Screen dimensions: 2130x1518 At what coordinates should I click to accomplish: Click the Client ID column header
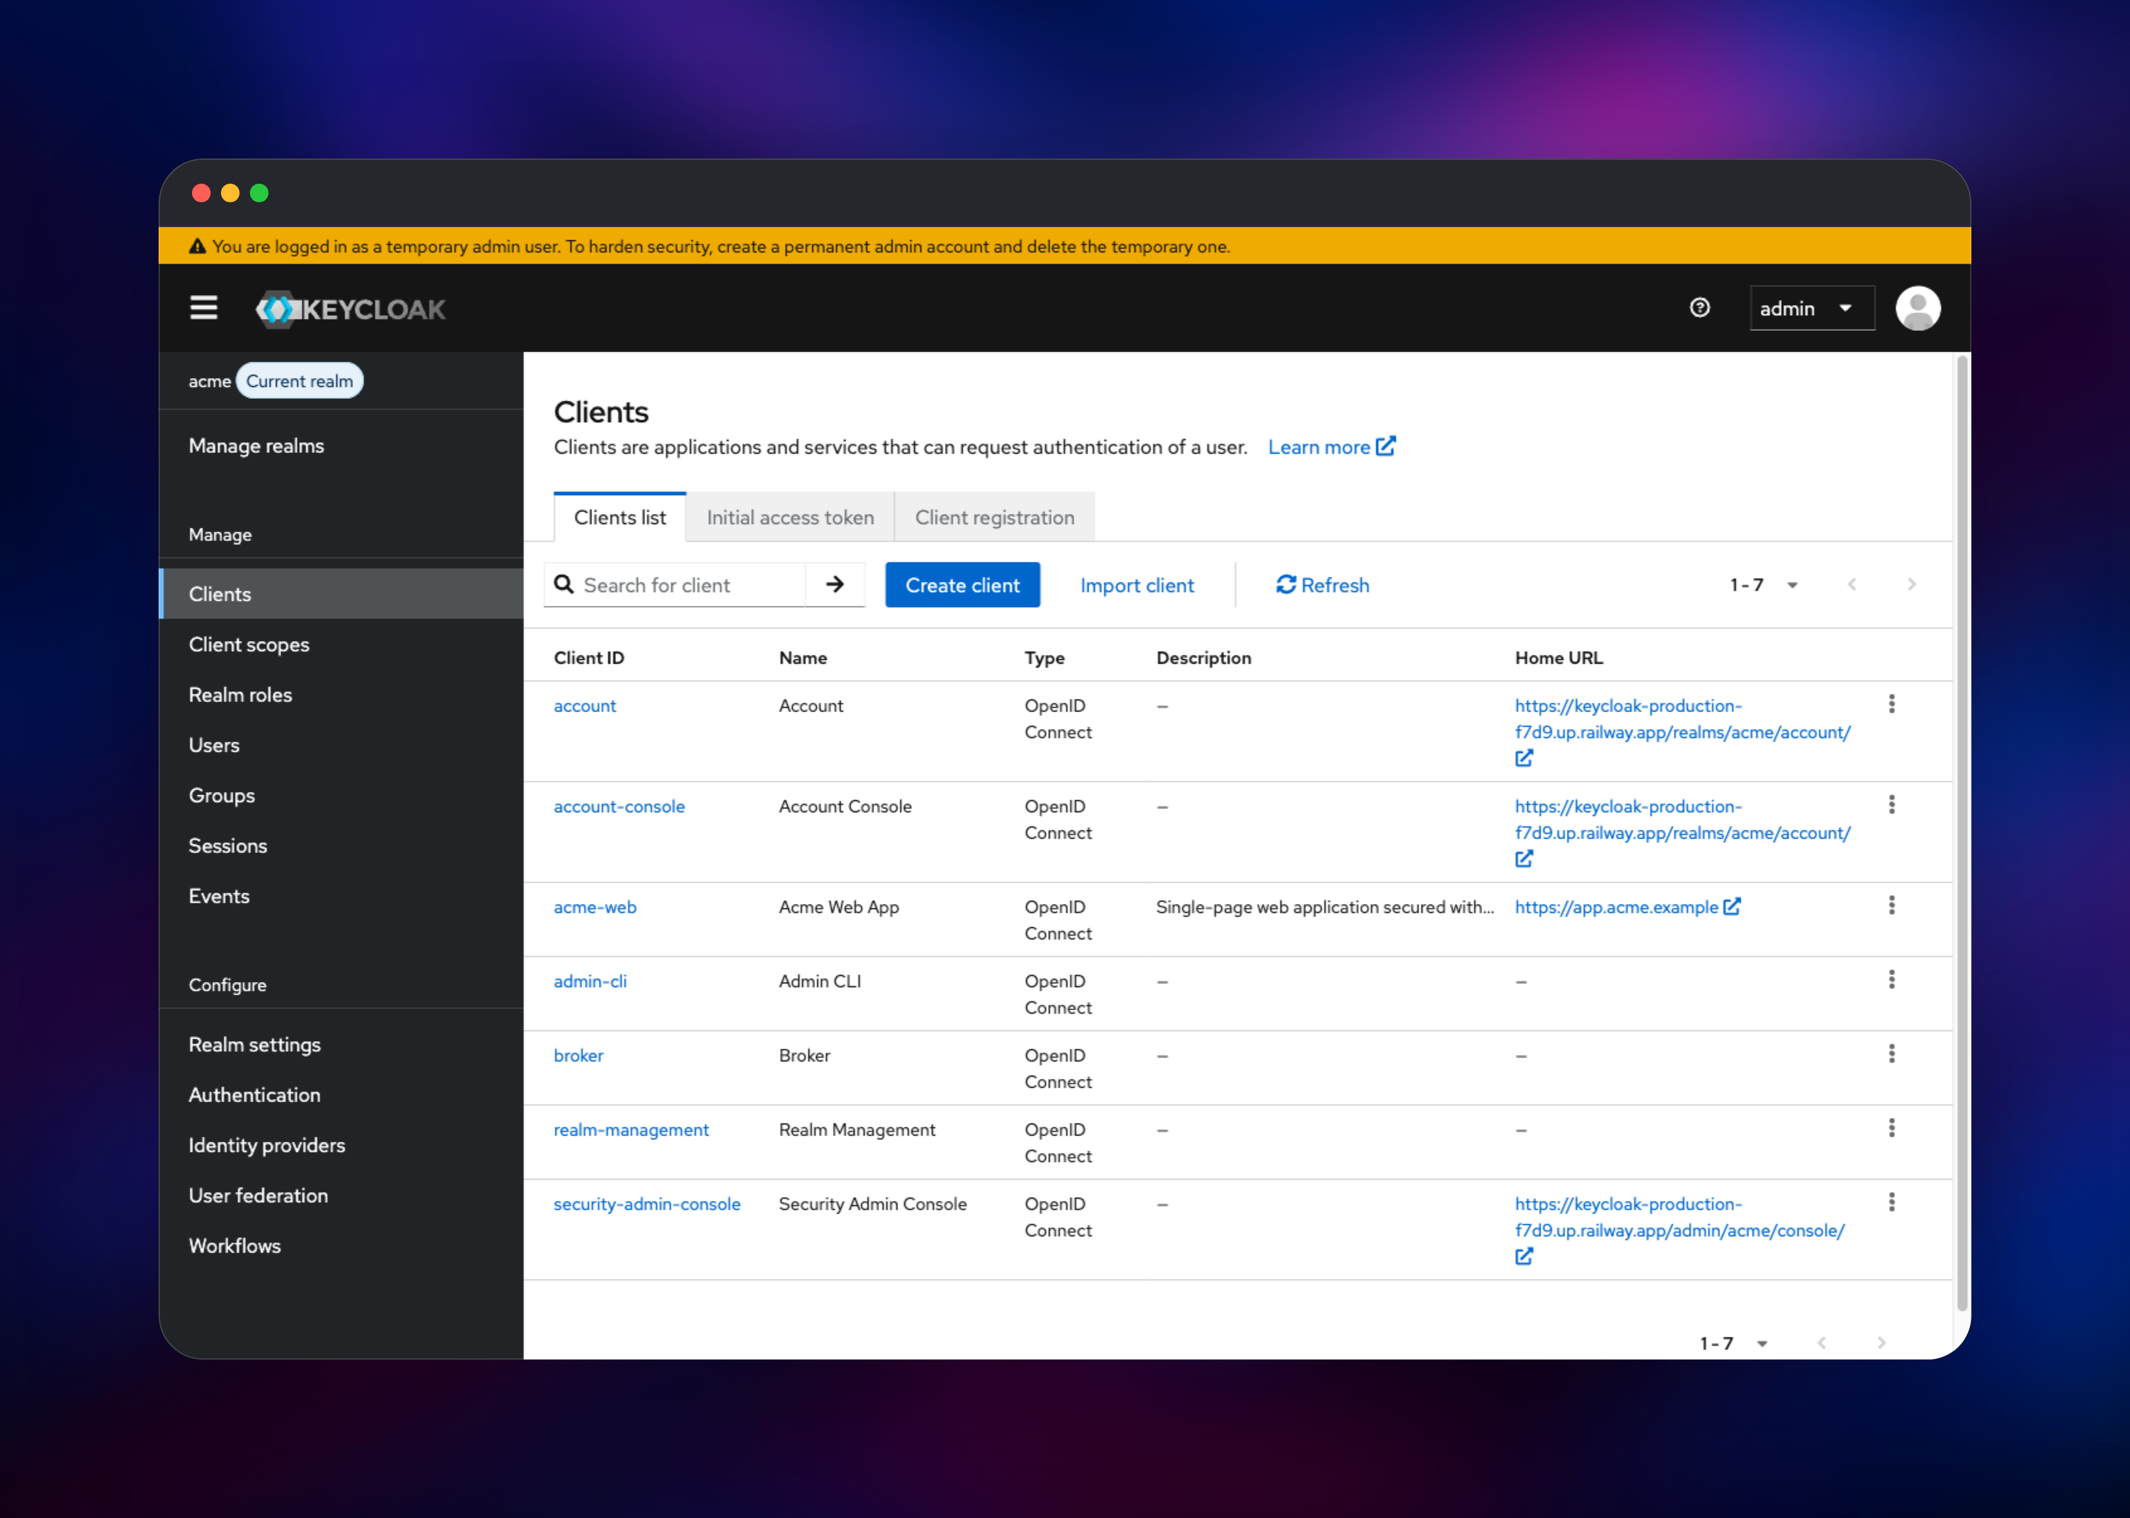pos(588,657)
